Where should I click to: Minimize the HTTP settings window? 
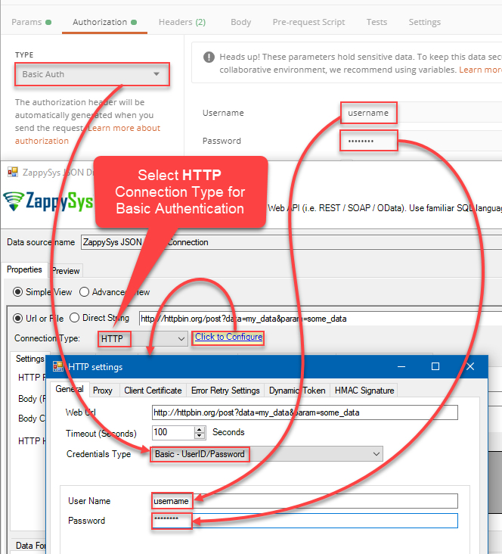399,366
